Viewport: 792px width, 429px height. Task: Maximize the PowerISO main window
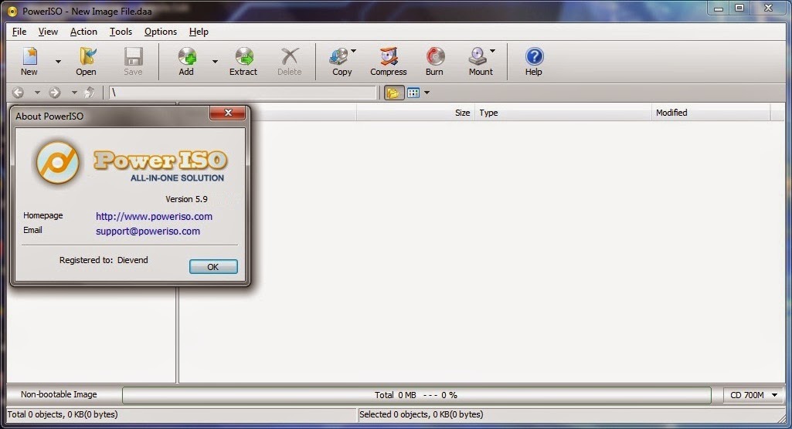(739, 8)
